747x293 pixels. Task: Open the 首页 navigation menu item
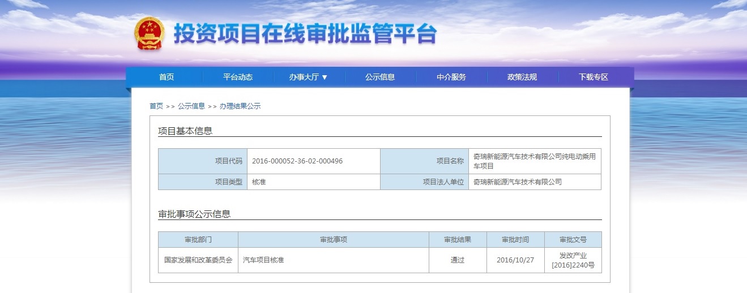tap(167, 77)
